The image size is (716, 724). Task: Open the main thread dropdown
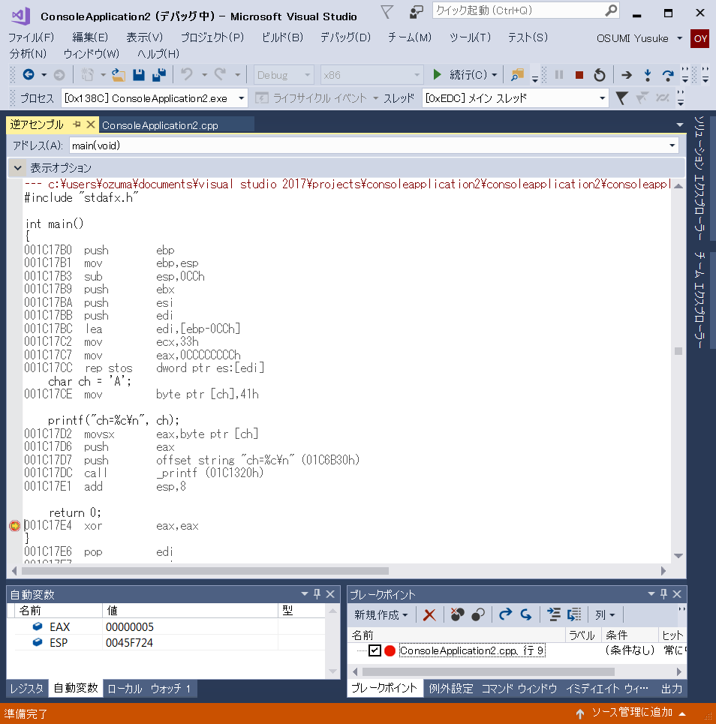pyautogui.click(x=602, y=98)
